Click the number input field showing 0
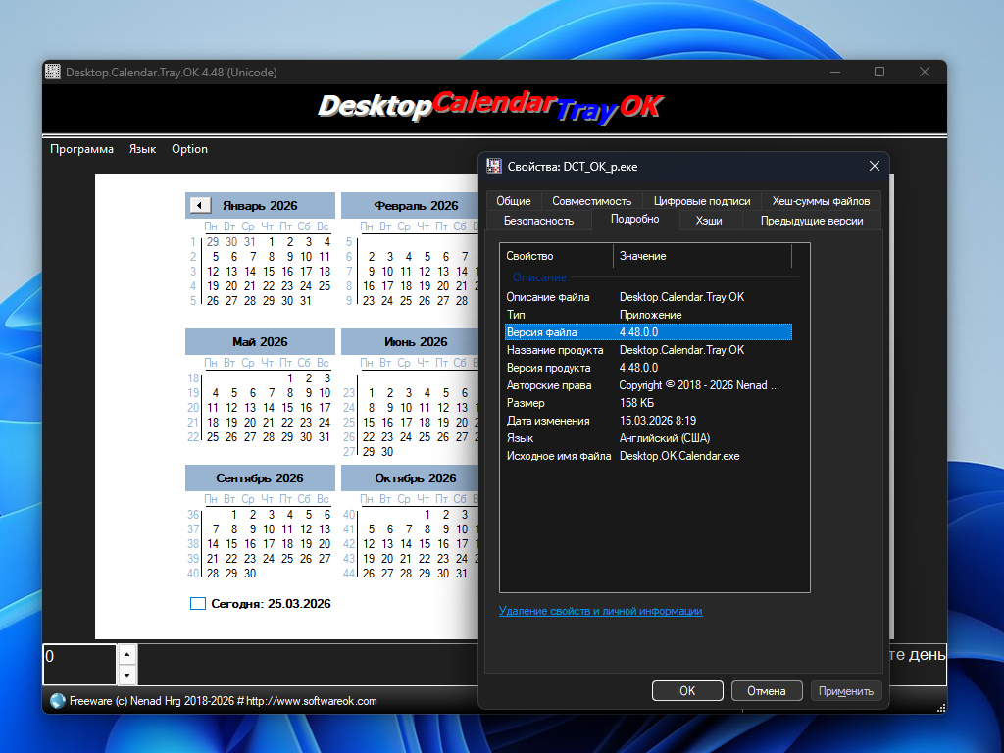The width and height of the screenshot is (1004, 753). tap(78, 664)
